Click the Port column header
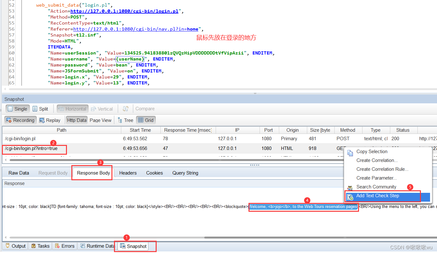437x253 pixels. (x=269, y=130)
